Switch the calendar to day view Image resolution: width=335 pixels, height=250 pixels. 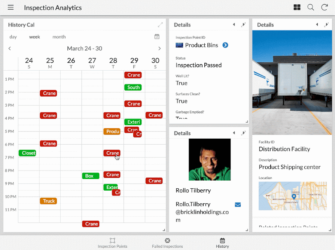13,37
